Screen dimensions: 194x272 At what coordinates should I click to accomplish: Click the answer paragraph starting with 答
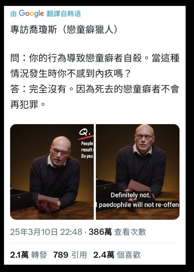95,97
